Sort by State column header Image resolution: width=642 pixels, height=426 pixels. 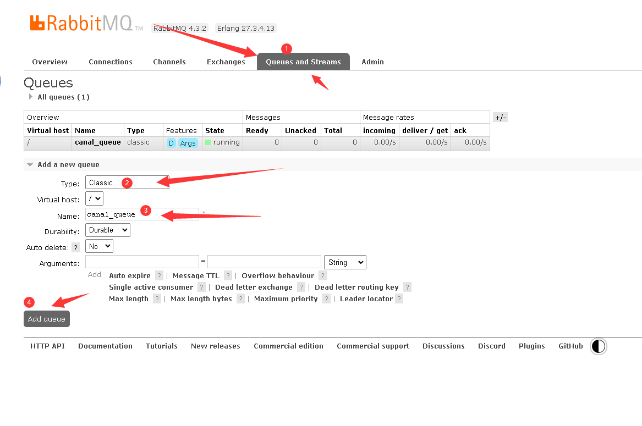[x=215, y=130]
